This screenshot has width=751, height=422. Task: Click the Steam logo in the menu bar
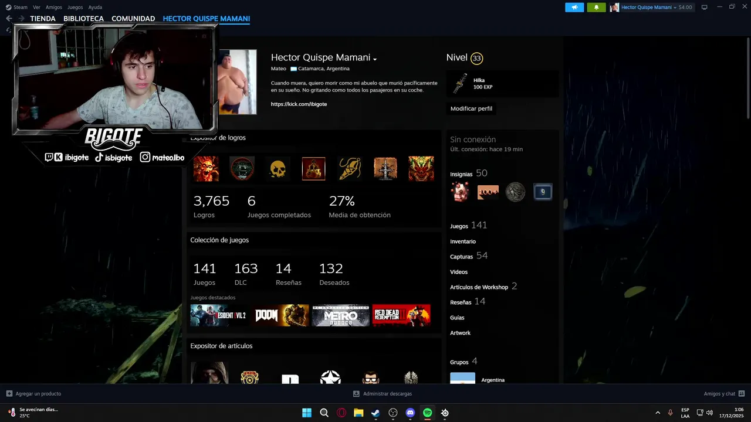pos(8,7)
